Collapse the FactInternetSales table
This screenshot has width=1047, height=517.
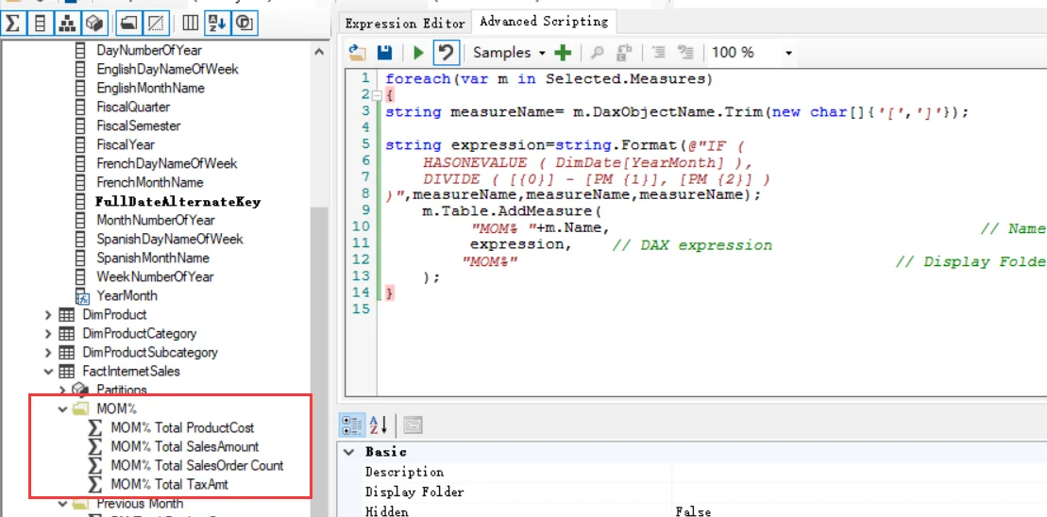[x=48, y=371]
